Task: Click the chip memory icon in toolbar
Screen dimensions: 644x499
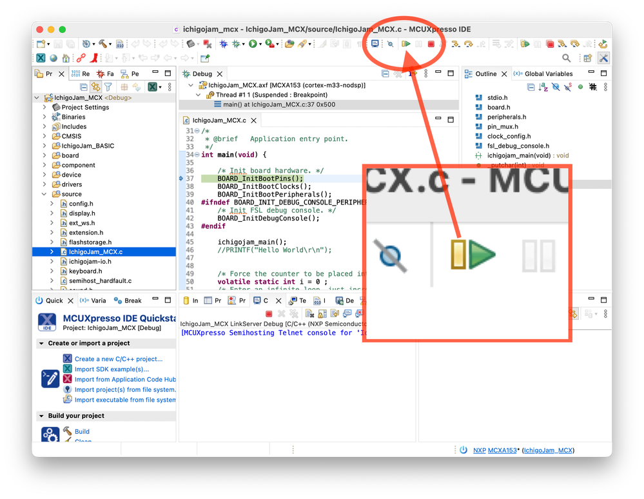Action: point(191,44)
